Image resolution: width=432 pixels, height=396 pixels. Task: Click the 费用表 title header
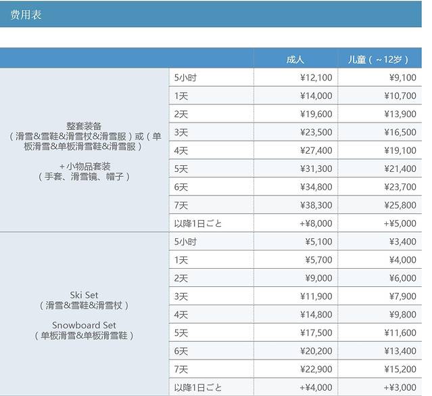26,14
